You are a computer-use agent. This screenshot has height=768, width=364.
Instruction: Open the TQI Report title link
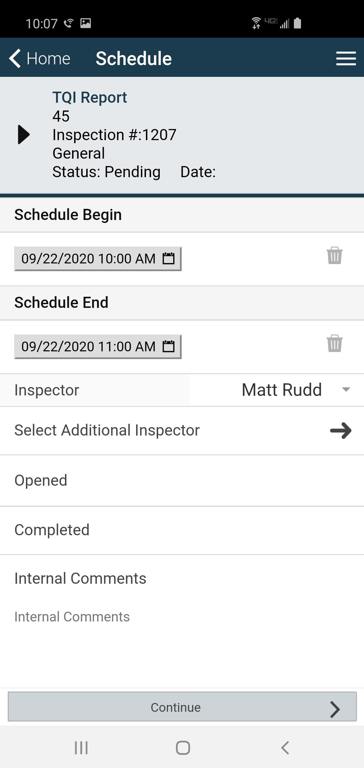click(90, 98)
